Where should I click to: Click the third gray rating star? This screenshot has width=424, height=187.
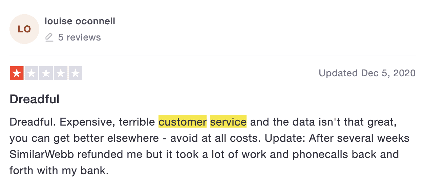(46, 73)
